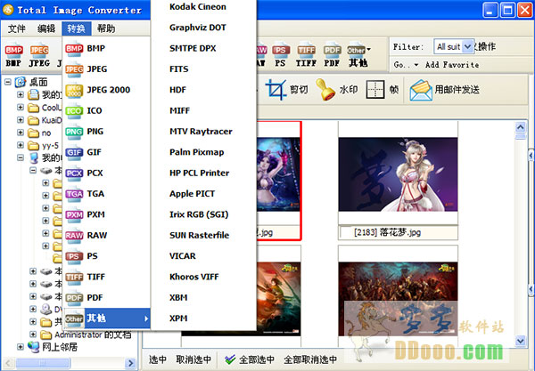Select MIFF format in submenu
This screenshot has width=535, height=371.
click(203, 110)
